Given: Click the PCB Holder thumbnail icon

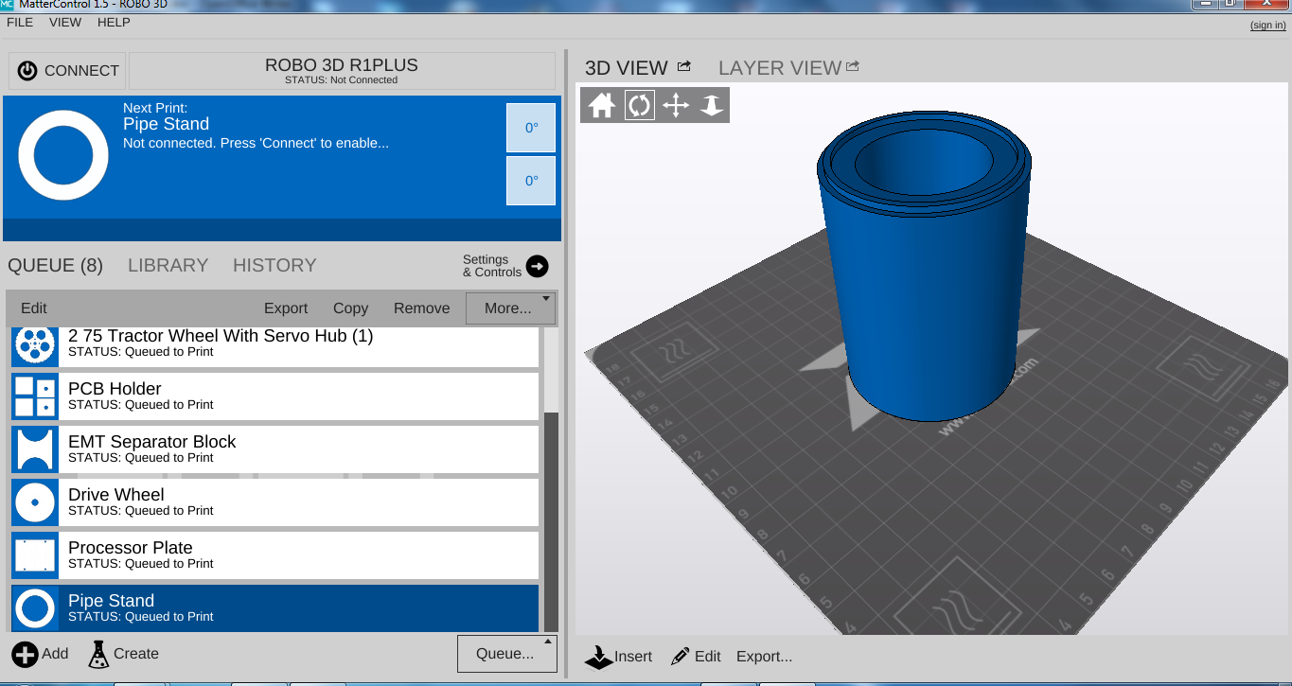Looking at the screenshot, I should click(x=35, y=396).
